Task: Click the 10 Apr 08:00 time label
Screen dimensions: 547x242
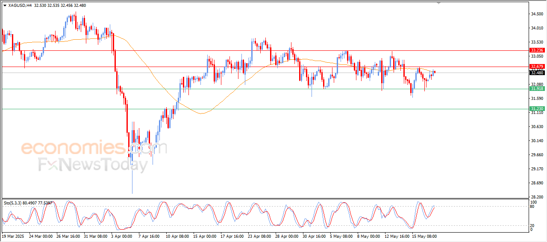Action: click(x=177, y=236)
